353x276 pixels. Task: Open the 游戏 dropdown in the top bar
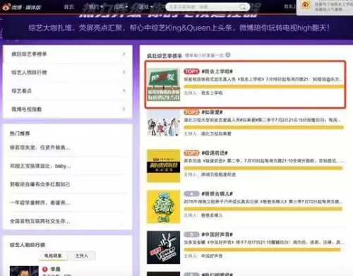click(x=145, y=7)
